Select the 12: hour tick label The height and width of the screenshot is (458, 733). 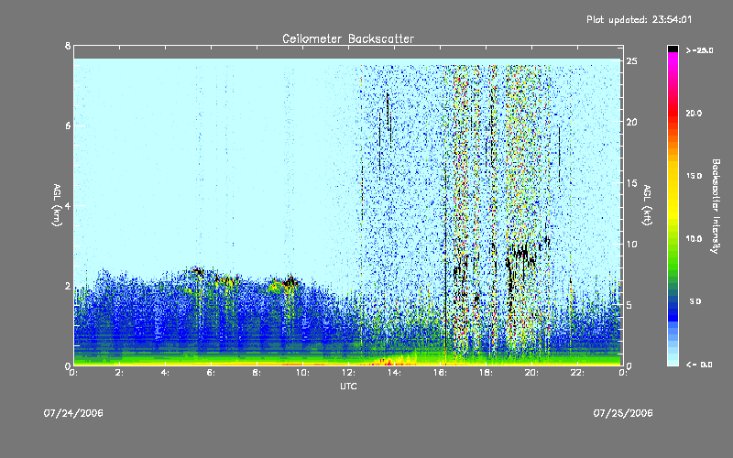pos(348,373)
